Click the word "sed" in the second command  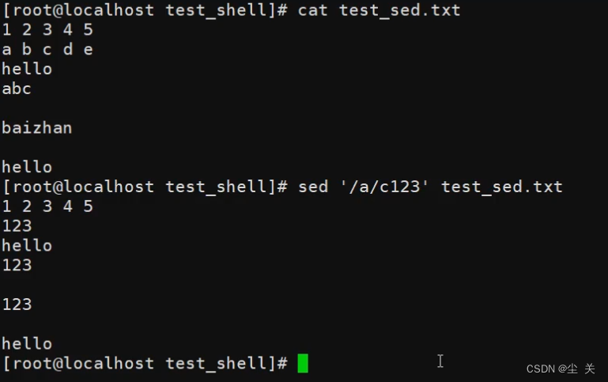tap(313, 187)
